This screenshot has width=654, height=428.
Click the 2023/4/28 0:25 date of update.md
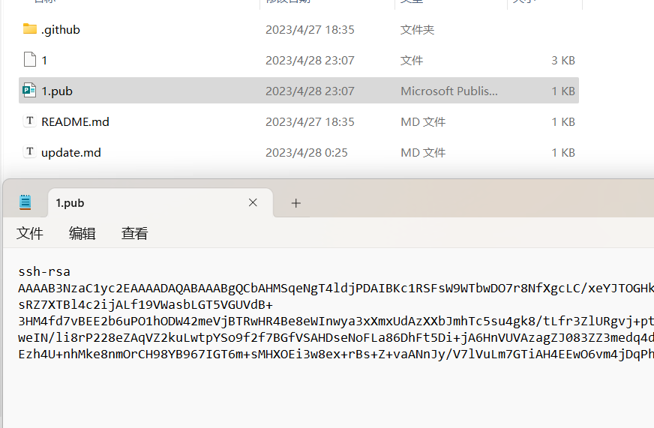click(306, 152)
